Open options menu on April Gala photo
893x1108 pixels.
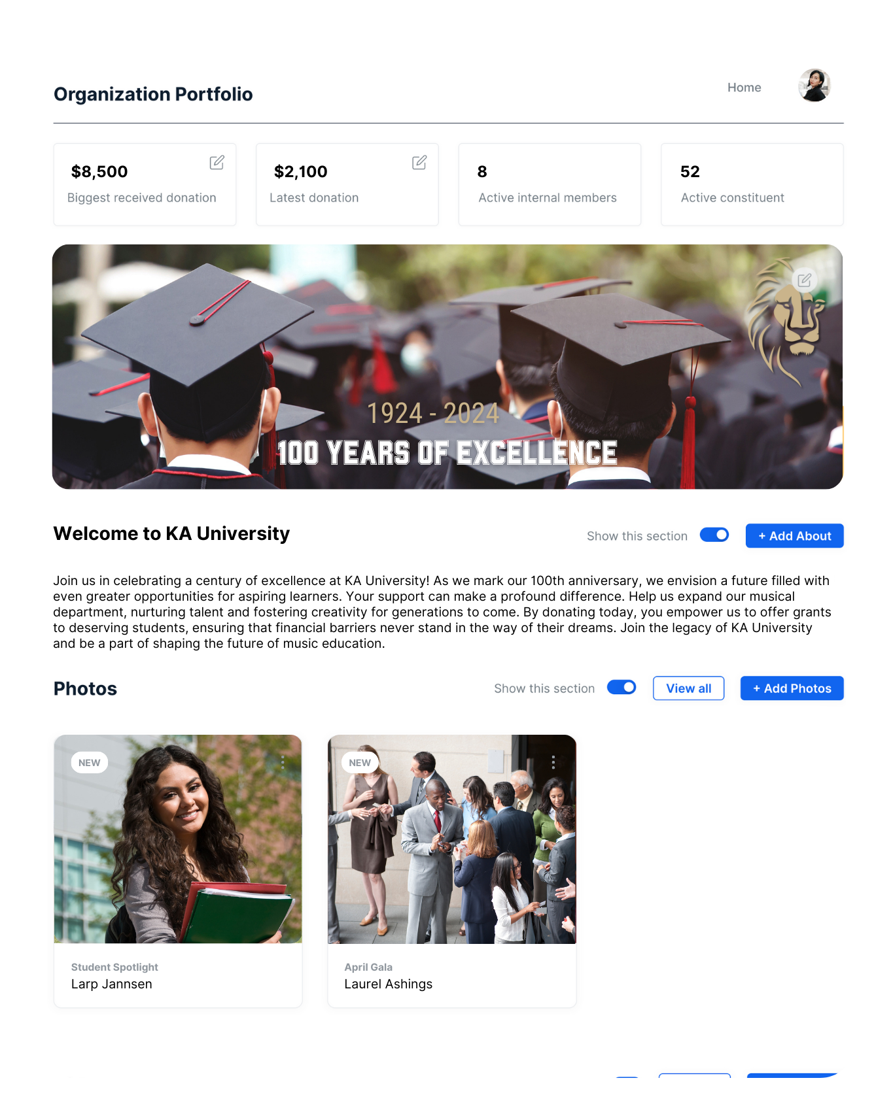pyautogui.click(x=553, y=762)
